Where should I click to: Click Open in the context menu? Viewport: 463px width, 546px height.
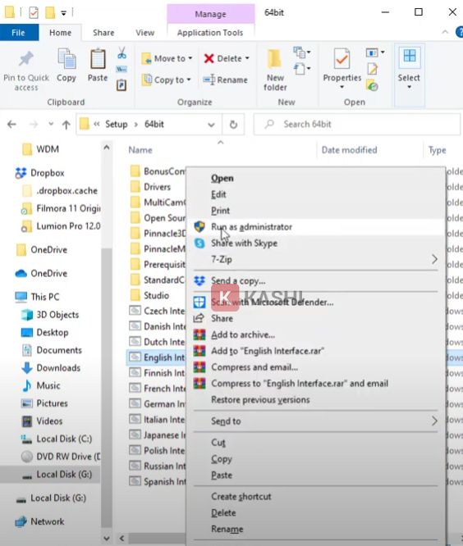tap(222, 178)
